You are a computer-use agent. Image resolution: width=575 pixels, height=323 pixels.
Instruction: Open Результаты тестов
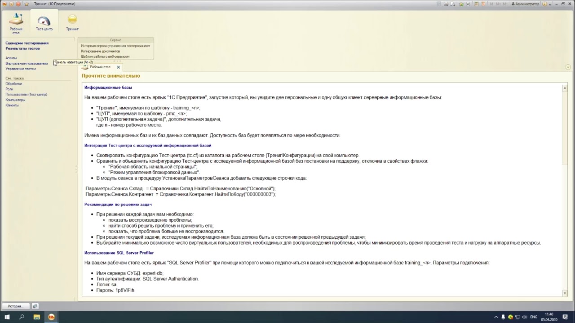22,48
